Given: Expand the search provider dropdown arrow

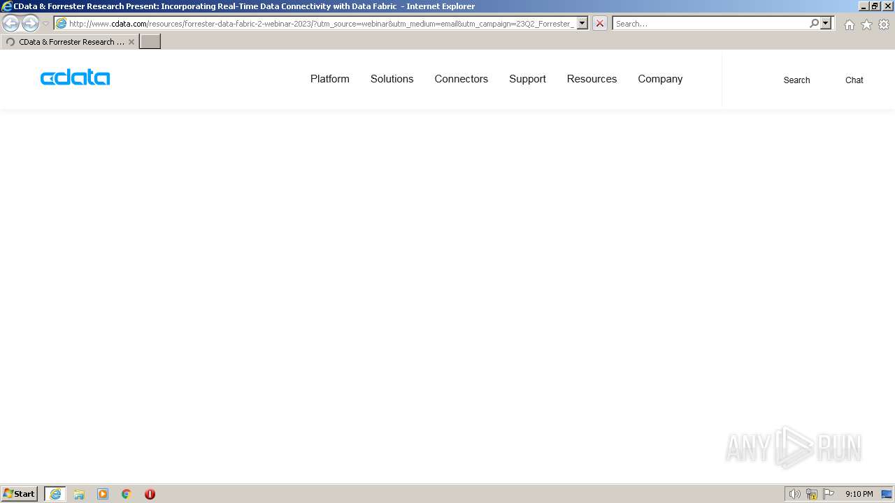Looking at the screenshot, I should [x=826, y=23].
